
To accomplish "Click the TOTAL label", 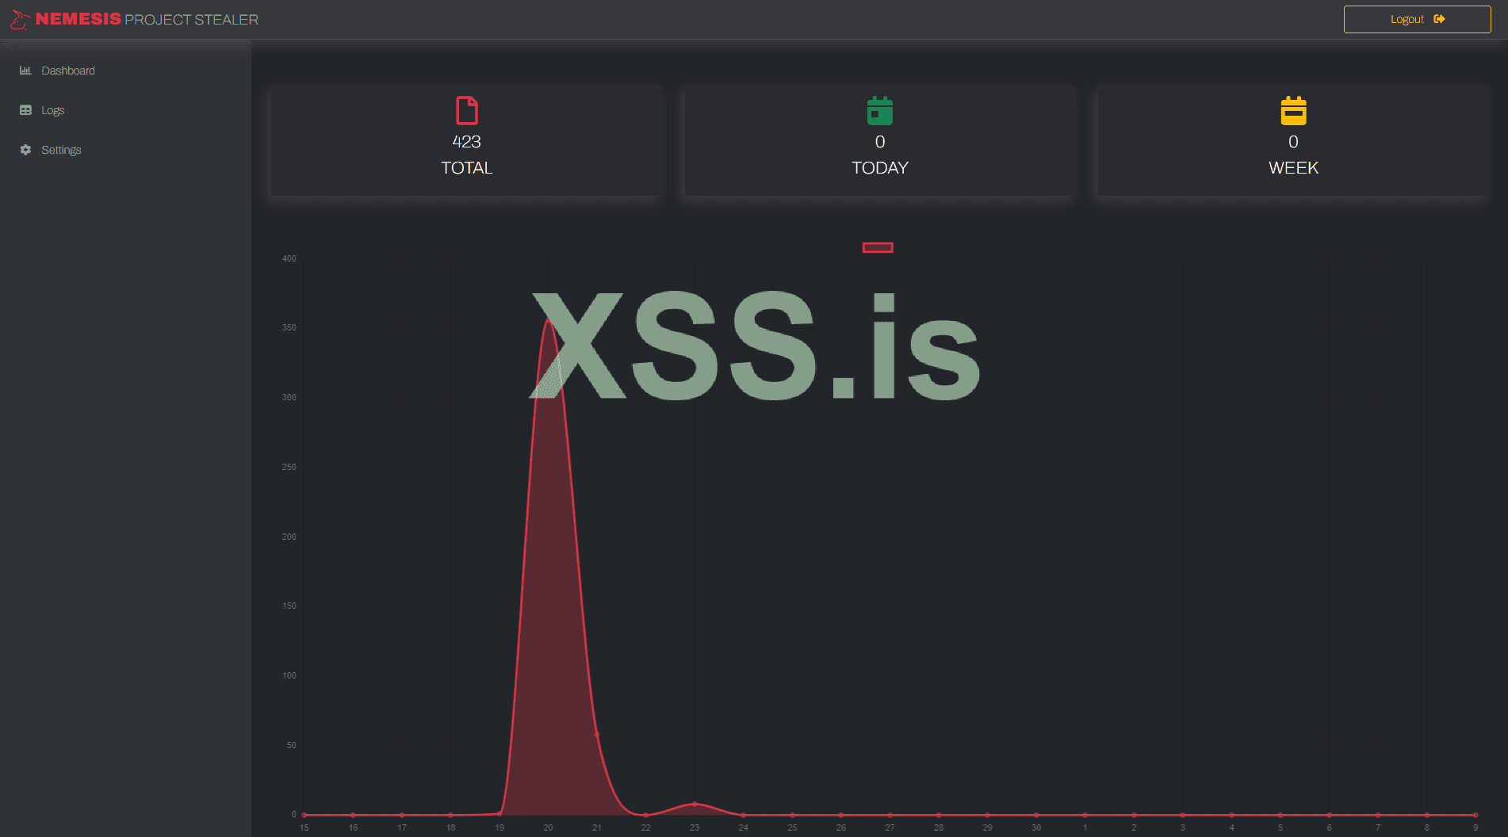I will 467,168.
